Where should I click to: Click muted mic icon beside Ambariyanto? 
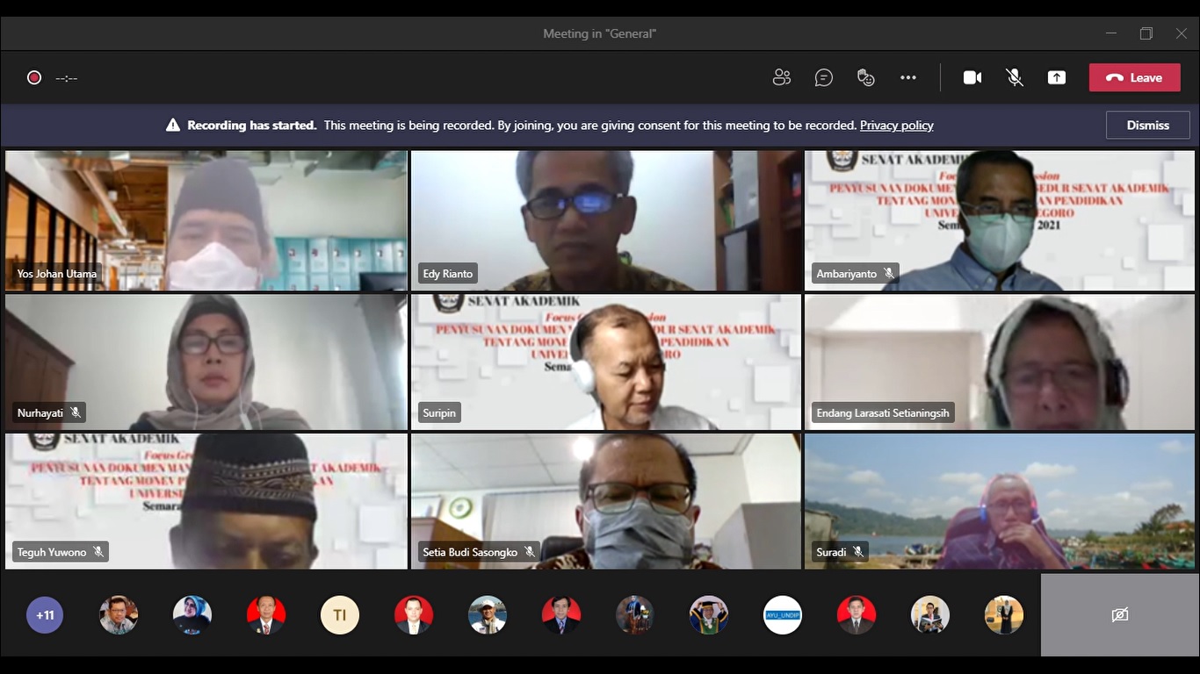coord(889,274)
